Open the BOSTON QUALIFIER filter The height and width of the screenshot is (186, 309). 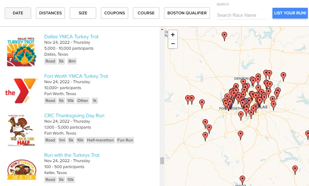(187, 13)
